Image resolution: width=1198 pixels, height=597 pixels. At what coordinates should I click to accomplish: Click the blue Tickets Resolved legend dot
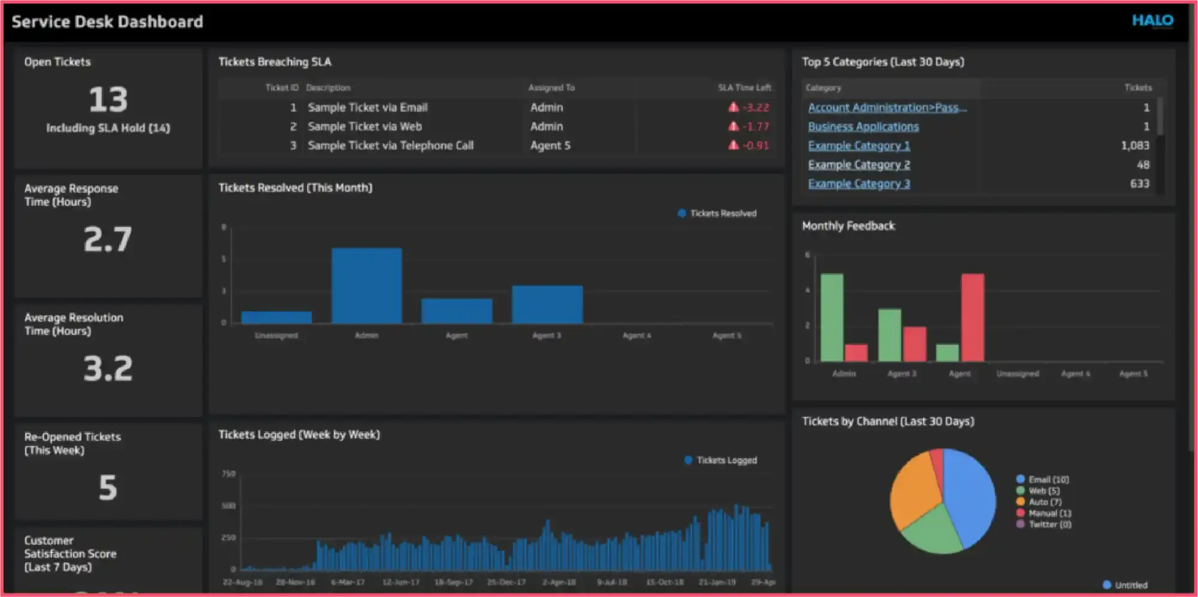click(681, 213)
